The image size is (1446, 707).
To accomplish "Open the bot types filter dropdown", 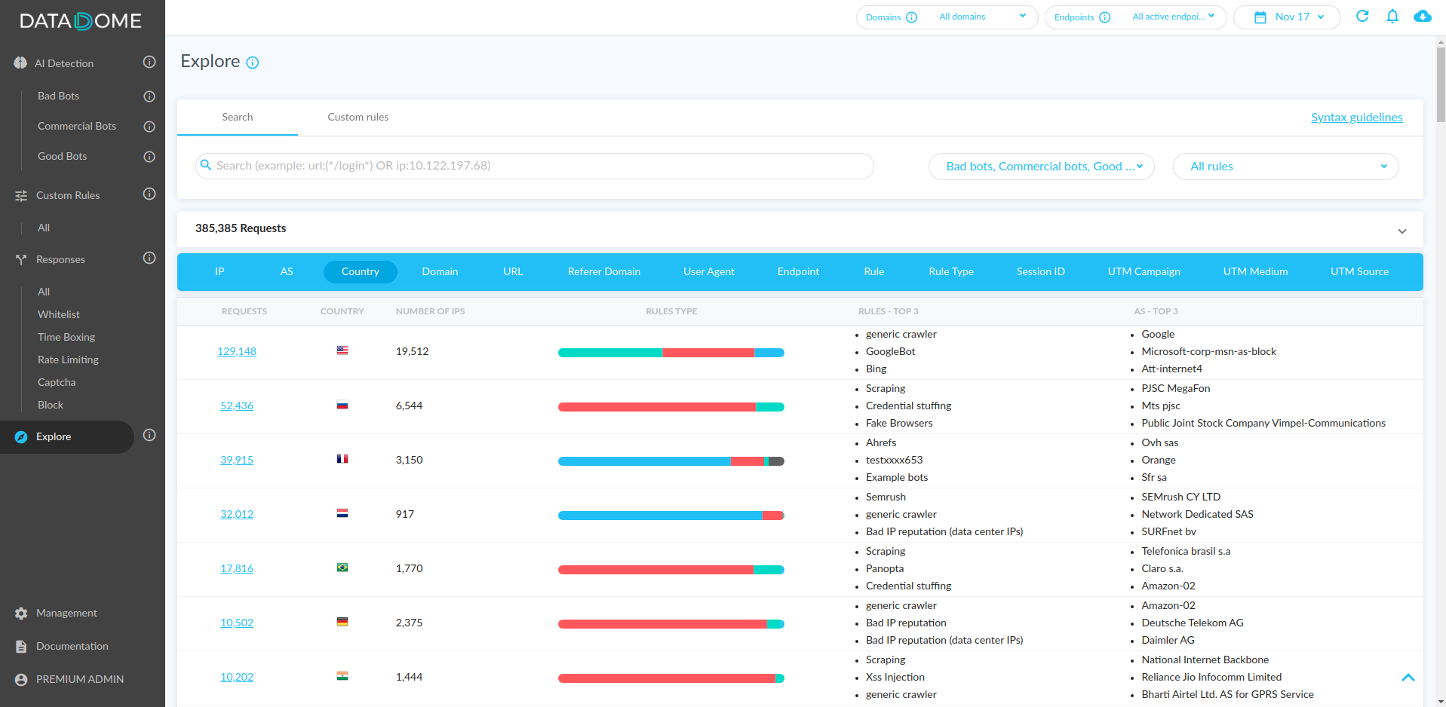I will point(1041,167).
